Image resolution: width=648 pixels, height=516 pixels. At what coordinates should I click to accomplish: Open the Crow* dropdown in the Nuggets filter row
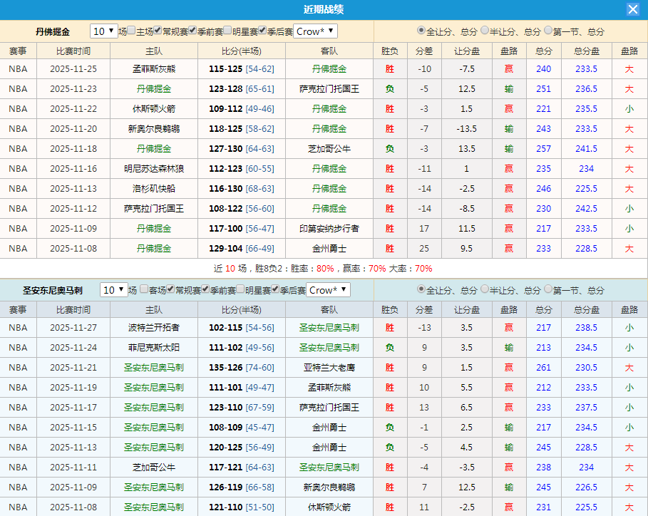(x=314, y=31)
